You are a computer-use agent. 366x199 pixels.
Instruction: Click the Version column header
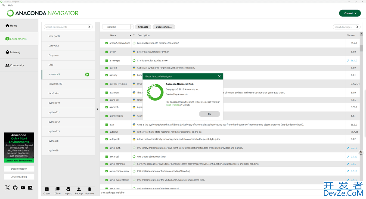coord(351,35)
